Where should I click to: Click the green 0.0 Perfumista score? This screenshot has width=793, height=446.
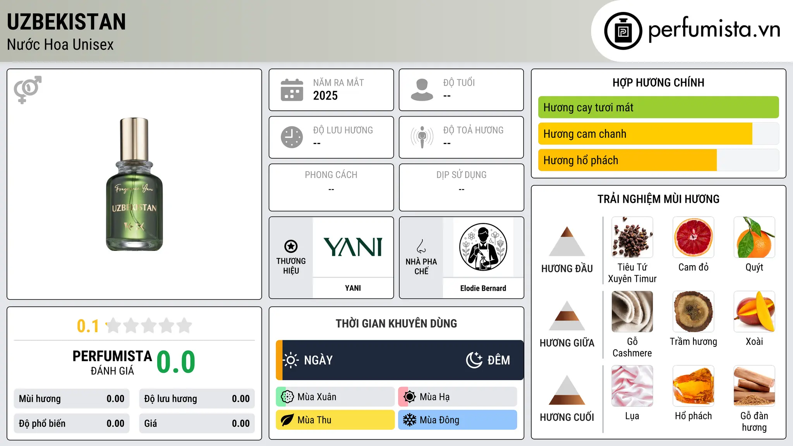pos(176,362)
